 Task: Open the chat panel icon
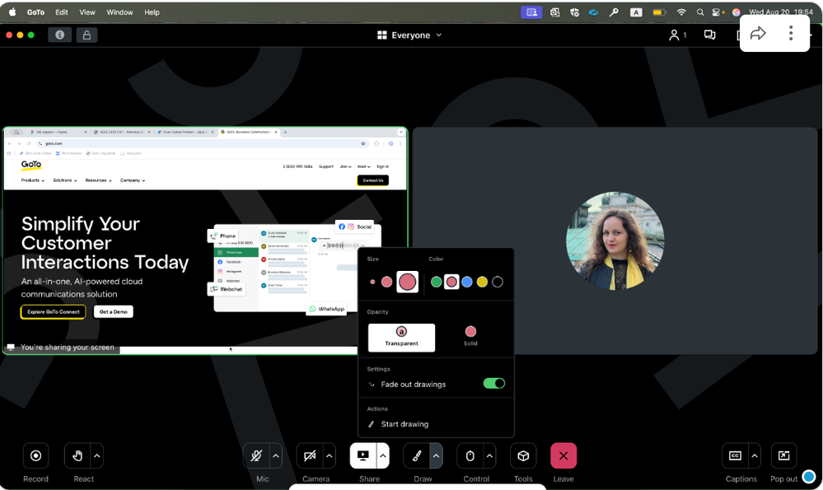709,35
